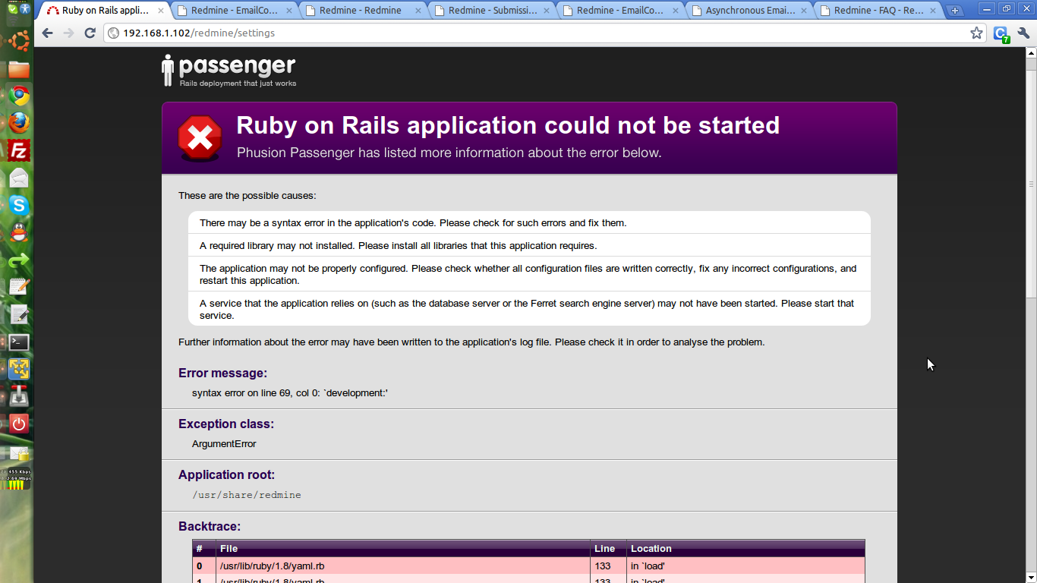The height and width of the screenshot is (583, 1037).
Task: Launch the Terminal from the dock
Action: click(19, 342)
